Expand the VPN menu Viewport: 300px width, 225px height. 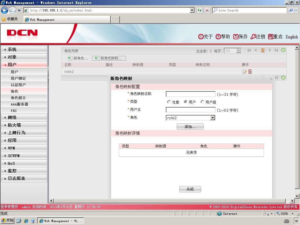pyautogui.click(x=24, y=148)
